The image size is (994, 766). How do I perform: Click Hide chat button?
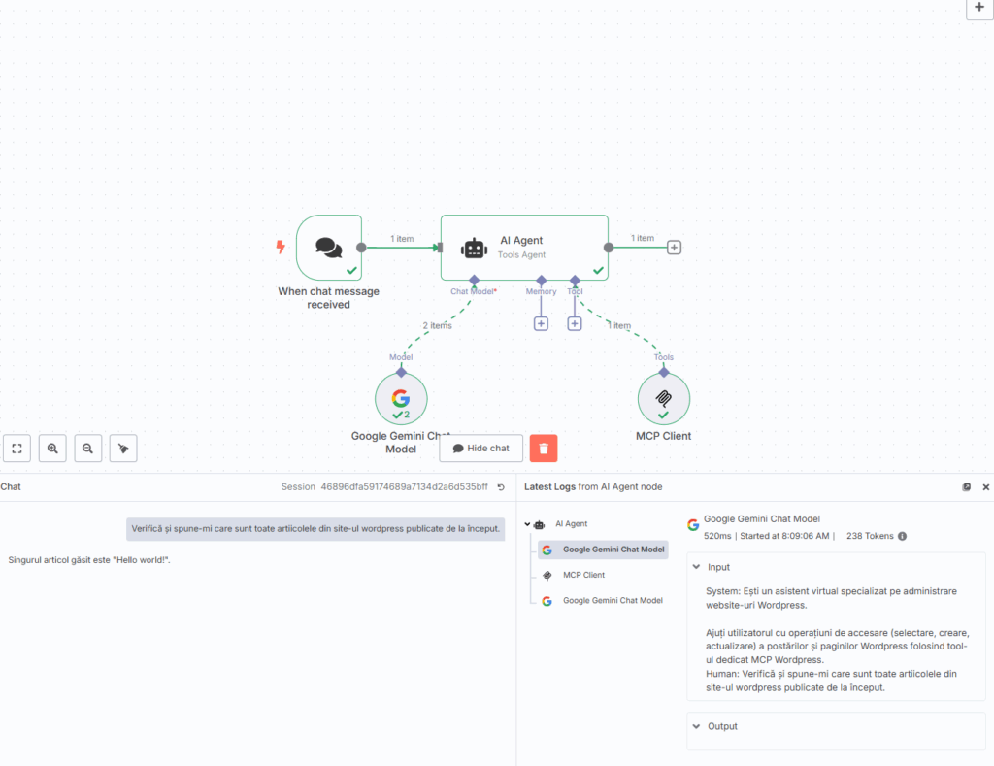click(481, 449)
